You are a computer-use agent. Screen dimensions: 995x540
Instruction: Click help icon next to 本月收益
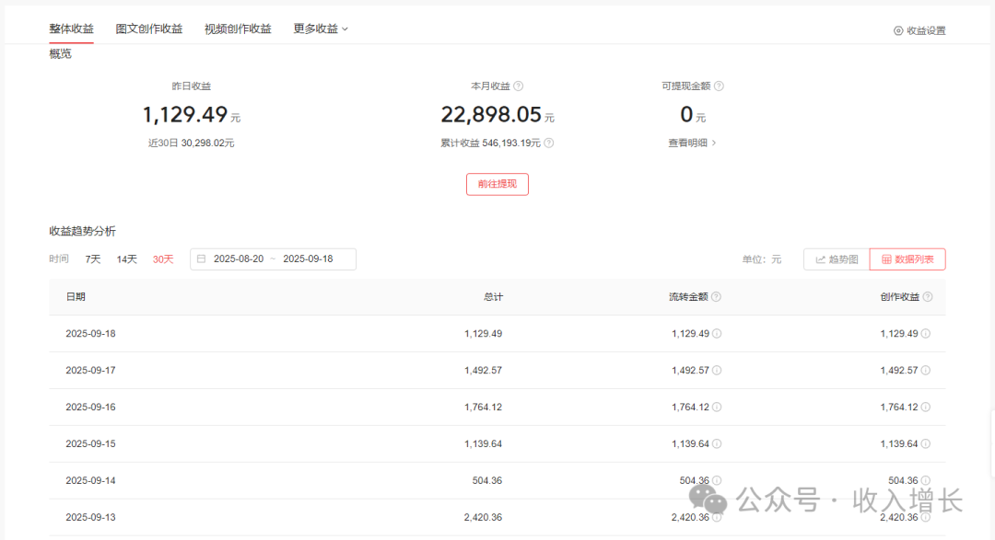519,86
